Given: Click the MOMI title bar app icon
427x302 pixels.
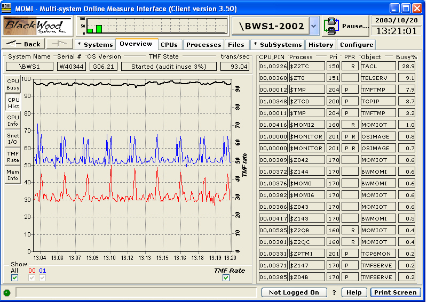Looking at the screenshot, I should coord(6,8).
